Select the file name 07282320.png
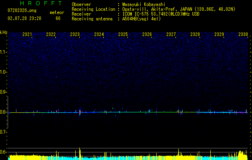The height and width of the screenshot is (160, 252). [22, 11]
